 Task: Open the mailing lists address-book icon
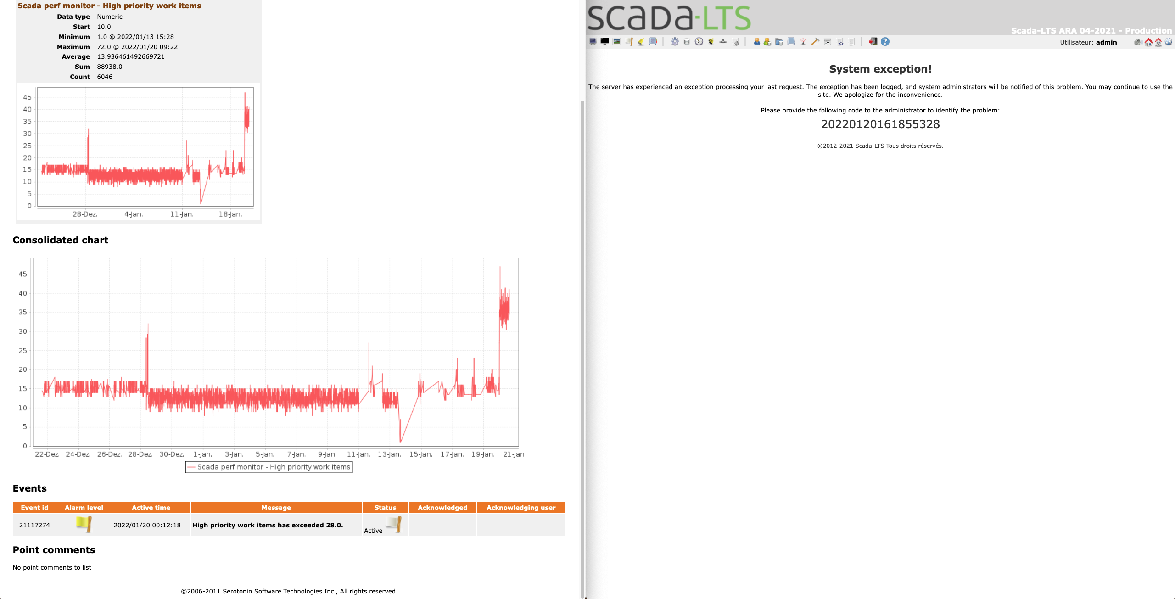654,42
